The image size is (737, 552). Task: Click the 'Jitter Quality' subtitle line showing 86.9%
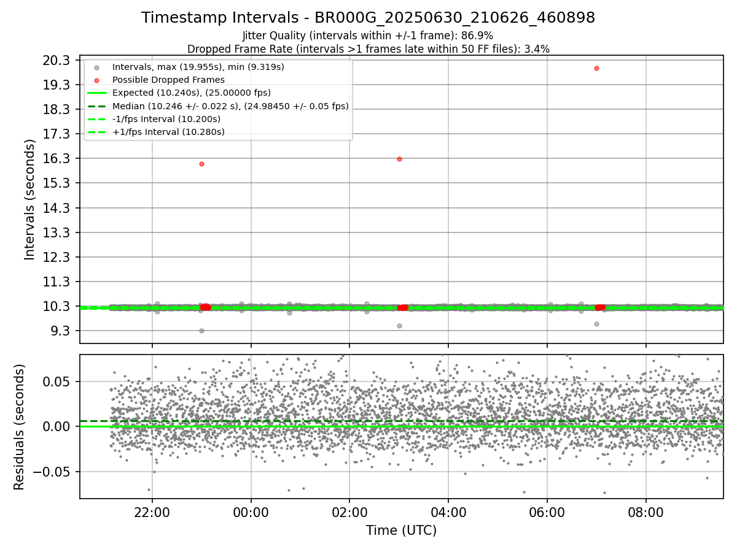point(368,36)
